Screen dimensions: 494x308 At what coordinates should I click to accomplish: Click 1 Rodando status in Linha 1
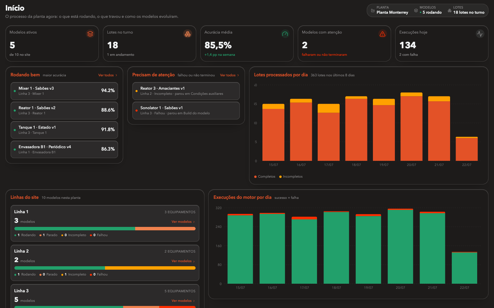click(x=25, y=235)
